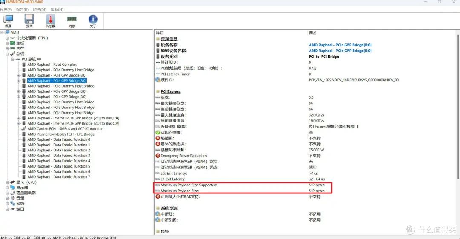Select the 音频 audio node icon
The height and width of the screenshot is (239, 460).
(13, 198)
